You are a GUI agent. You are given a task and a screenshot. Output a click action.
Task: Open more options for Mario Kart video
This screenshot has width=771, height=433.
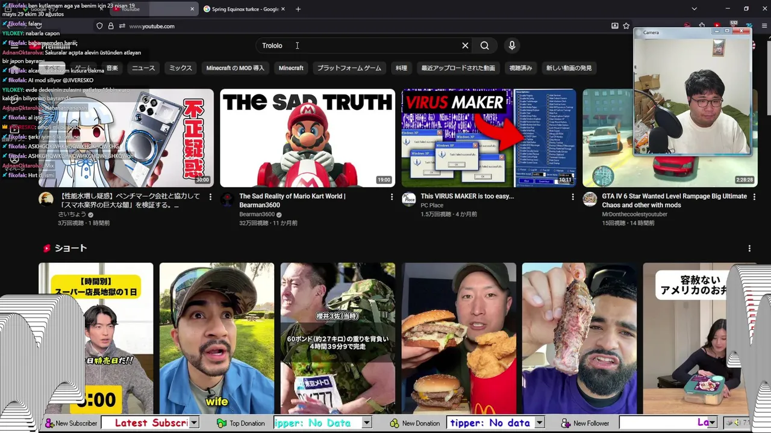click(392, 197)
